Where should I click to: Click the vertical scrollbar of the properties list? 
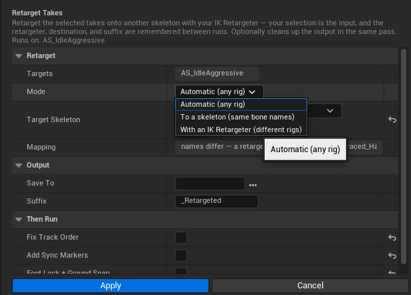(404, 156)
